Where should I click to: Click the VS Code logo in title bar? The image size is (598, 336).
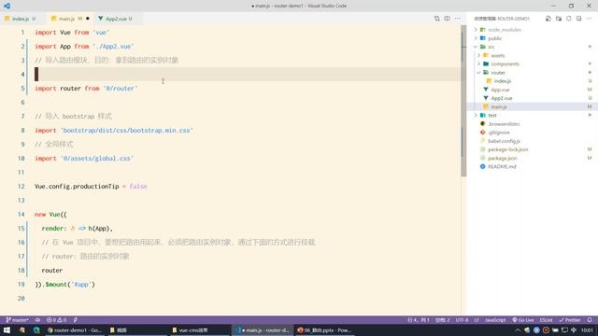7,6
